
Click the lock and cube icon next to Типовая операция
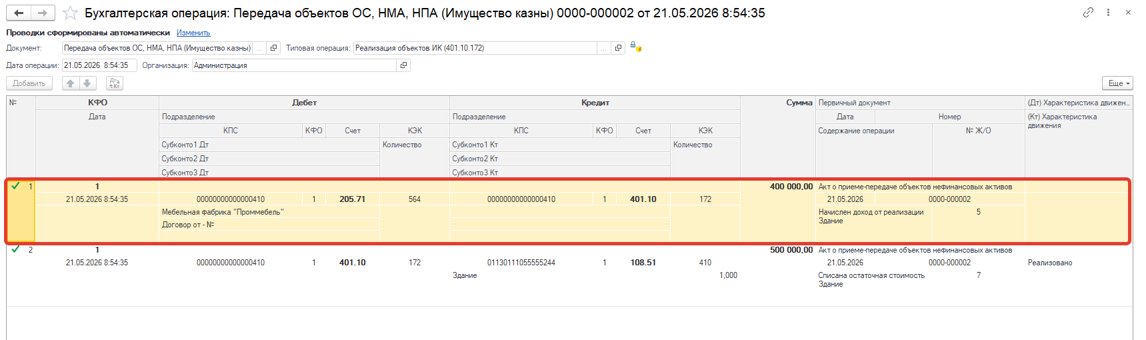pyautogui.click(x=636, y=47)
